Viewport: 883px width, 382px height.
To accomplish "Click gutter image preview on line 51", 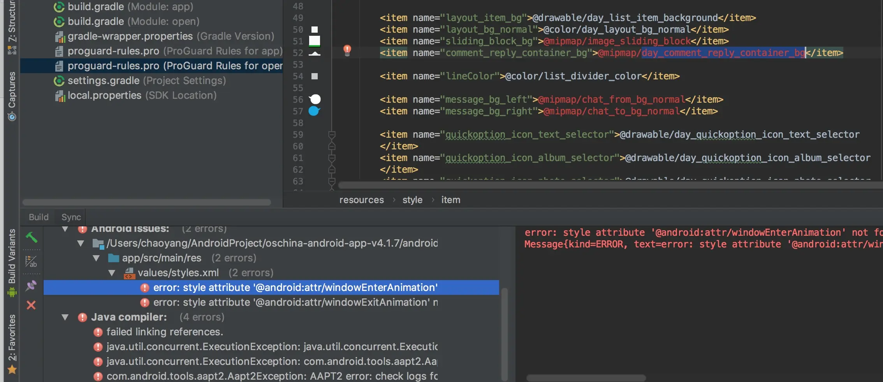I will [315, 41].
